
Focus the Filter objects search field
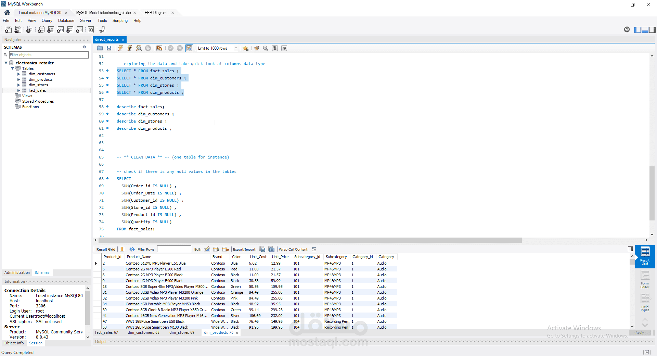[49, 55]
